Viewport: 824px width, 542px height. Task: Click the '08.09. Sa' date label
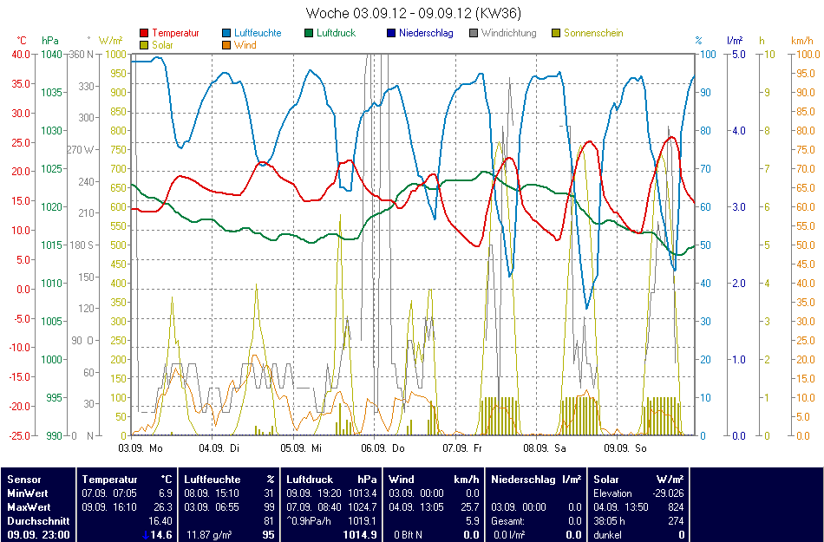point(545,448)
